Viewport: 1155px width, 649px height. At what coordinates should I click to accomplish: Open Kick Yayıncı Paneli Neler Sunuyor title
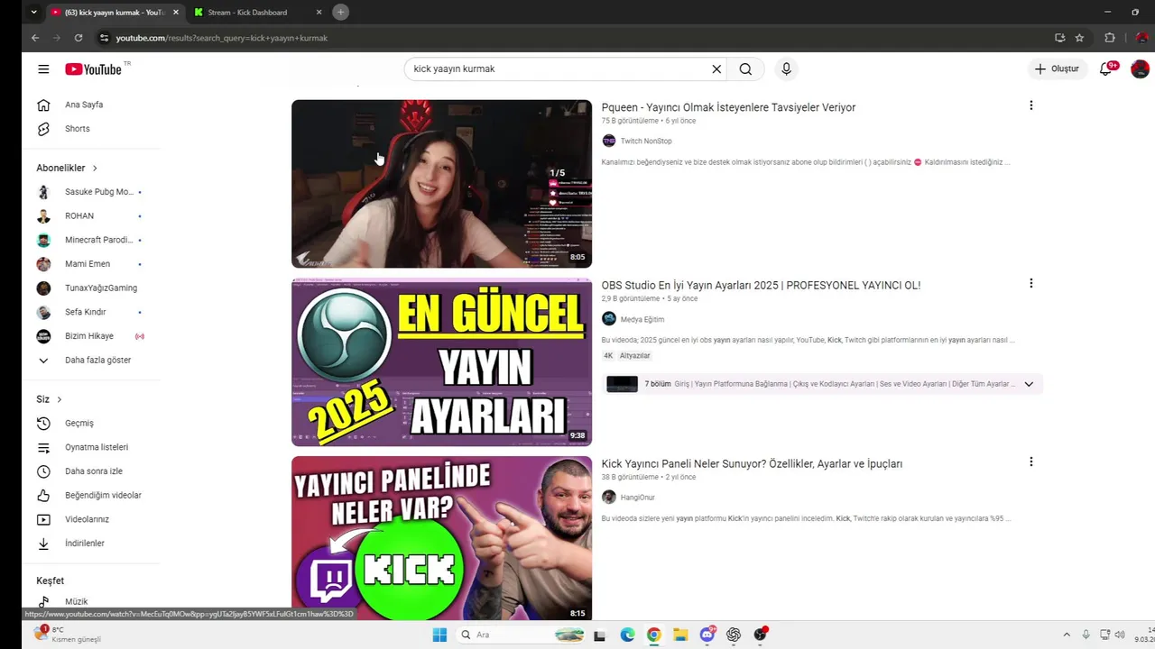[x=752, y=463]
